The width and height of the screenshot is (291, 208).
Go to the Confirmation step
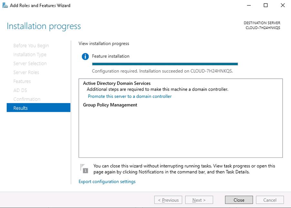tap(27, 99)
